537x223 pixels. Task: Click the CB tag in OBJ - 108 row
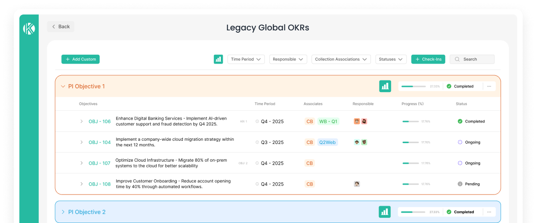click(310, 184)
